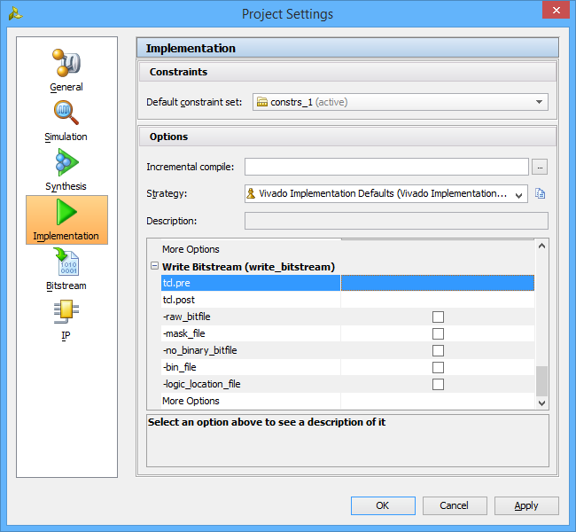Open the Bitstream settings category
This screenshot has width=576, height=532.
pyautogui.click(x=66, y=270)
